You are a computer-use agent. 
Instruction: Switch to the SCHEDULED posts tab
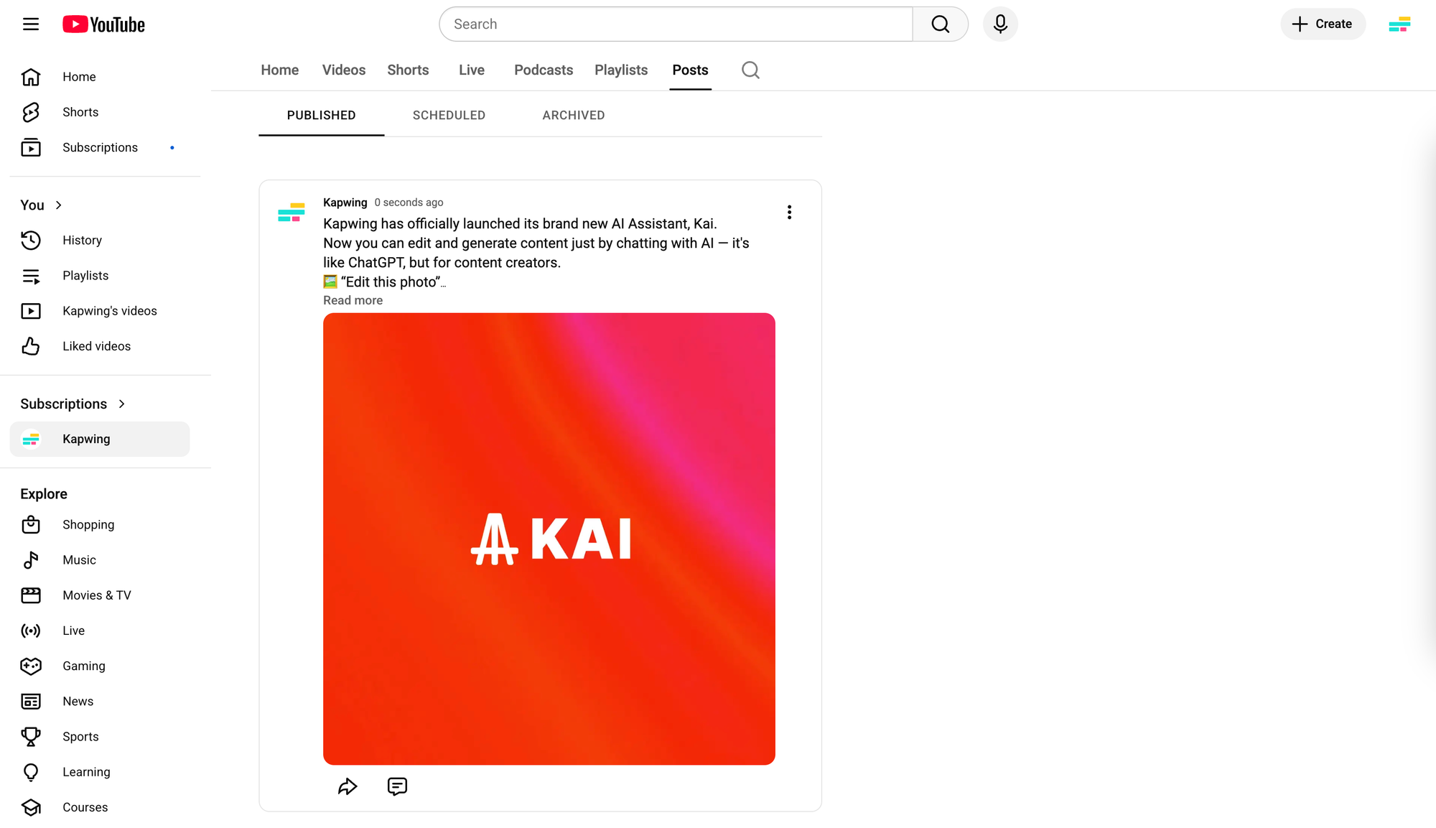[449, 115]
